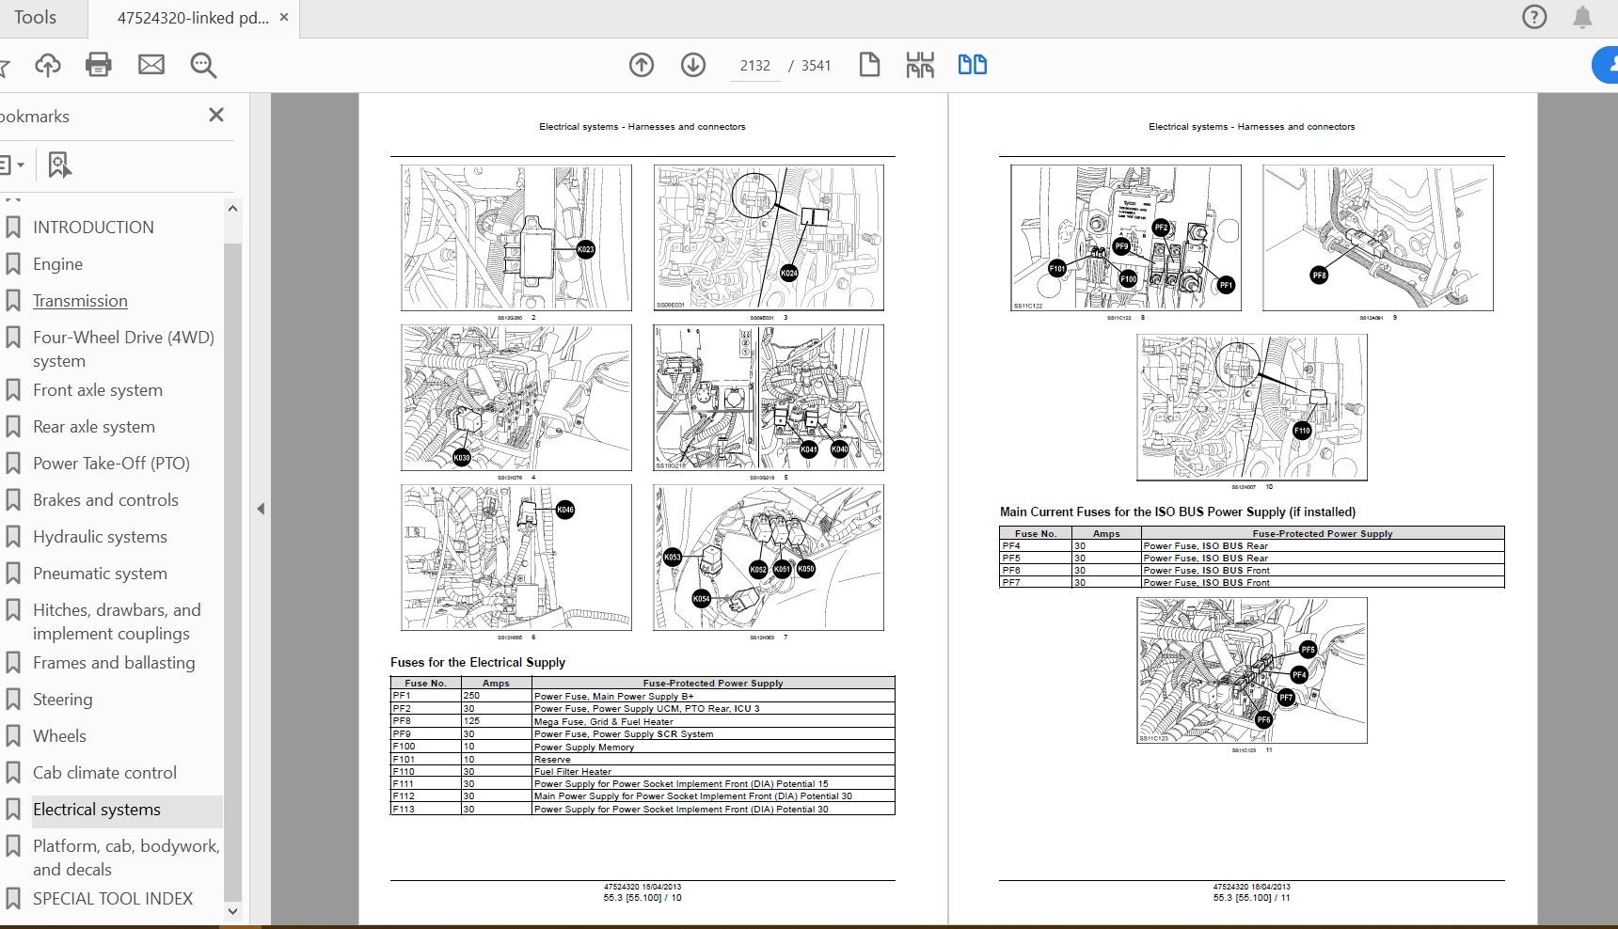Open the Rear axle system bookmark
The height and width of the screenshot is (929, 1618).
pyautogui.click(x=94, y=427)
